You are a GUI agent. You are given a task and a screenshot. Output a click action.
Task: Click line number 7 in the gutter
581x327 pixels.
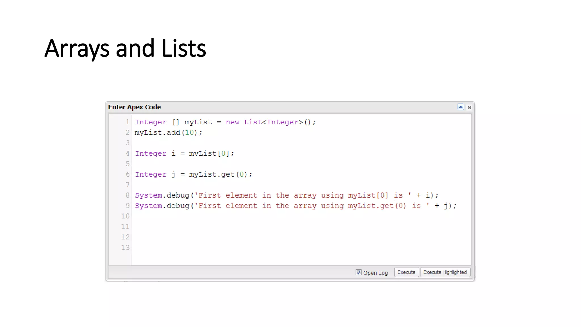point(127,185)
